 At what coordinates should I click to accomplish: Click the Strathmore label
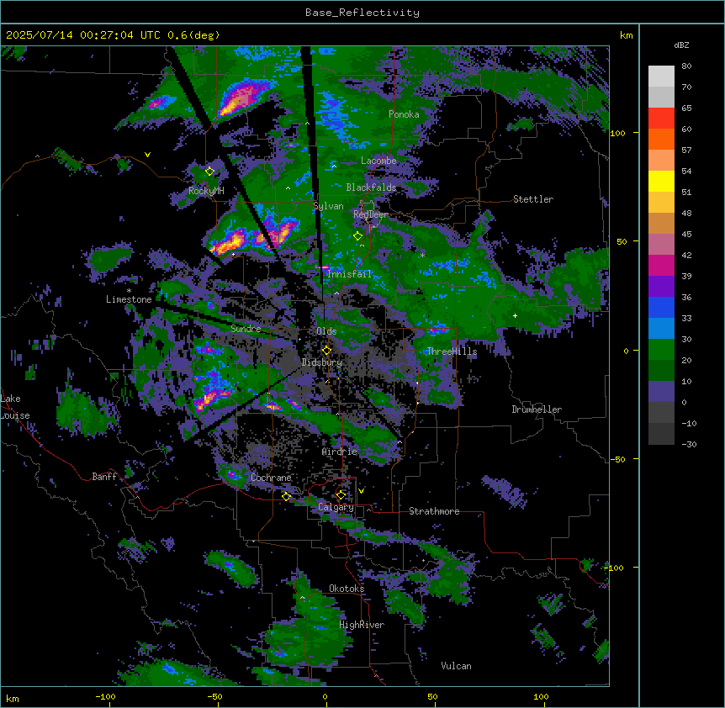click(x=434, y=511)
